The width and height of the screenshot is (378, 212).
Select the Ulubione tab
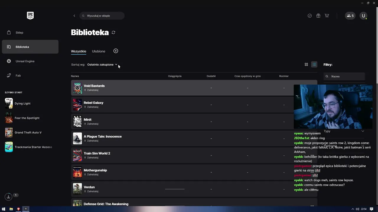click(99, 51)
